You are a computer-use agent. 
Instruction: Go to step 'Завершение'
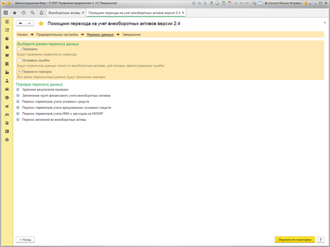[132, 34]
